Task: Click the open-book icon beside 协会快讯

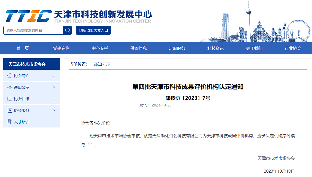Action: pyautogui.click(x=10, y=99)
